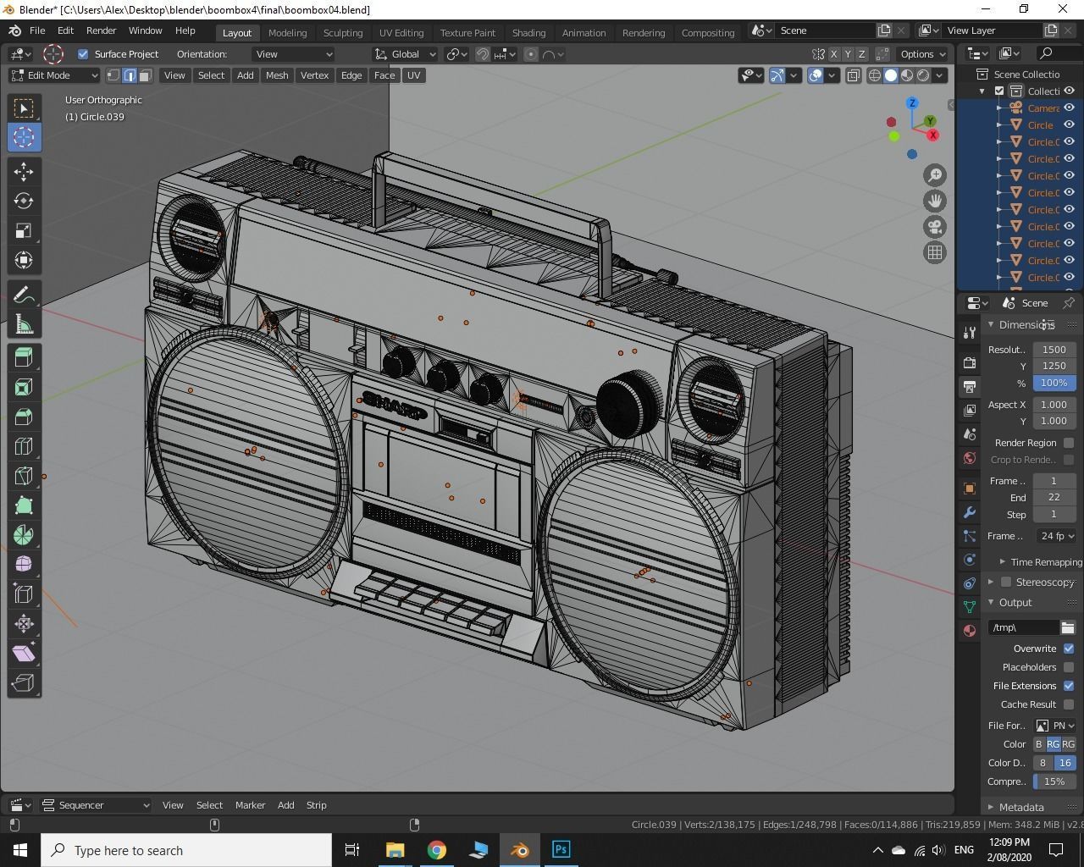Uncheck the Overwrite option
Viewport: 1084px width, 867px height.
[1069, 649]
